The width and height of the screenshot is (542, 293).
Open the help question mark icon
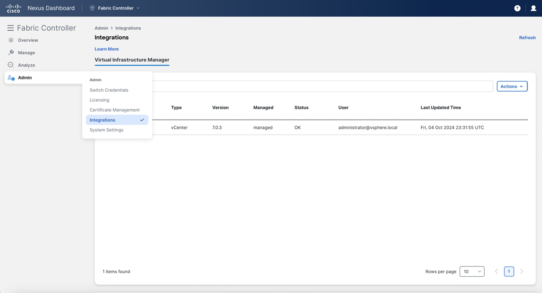pos(517,8)
